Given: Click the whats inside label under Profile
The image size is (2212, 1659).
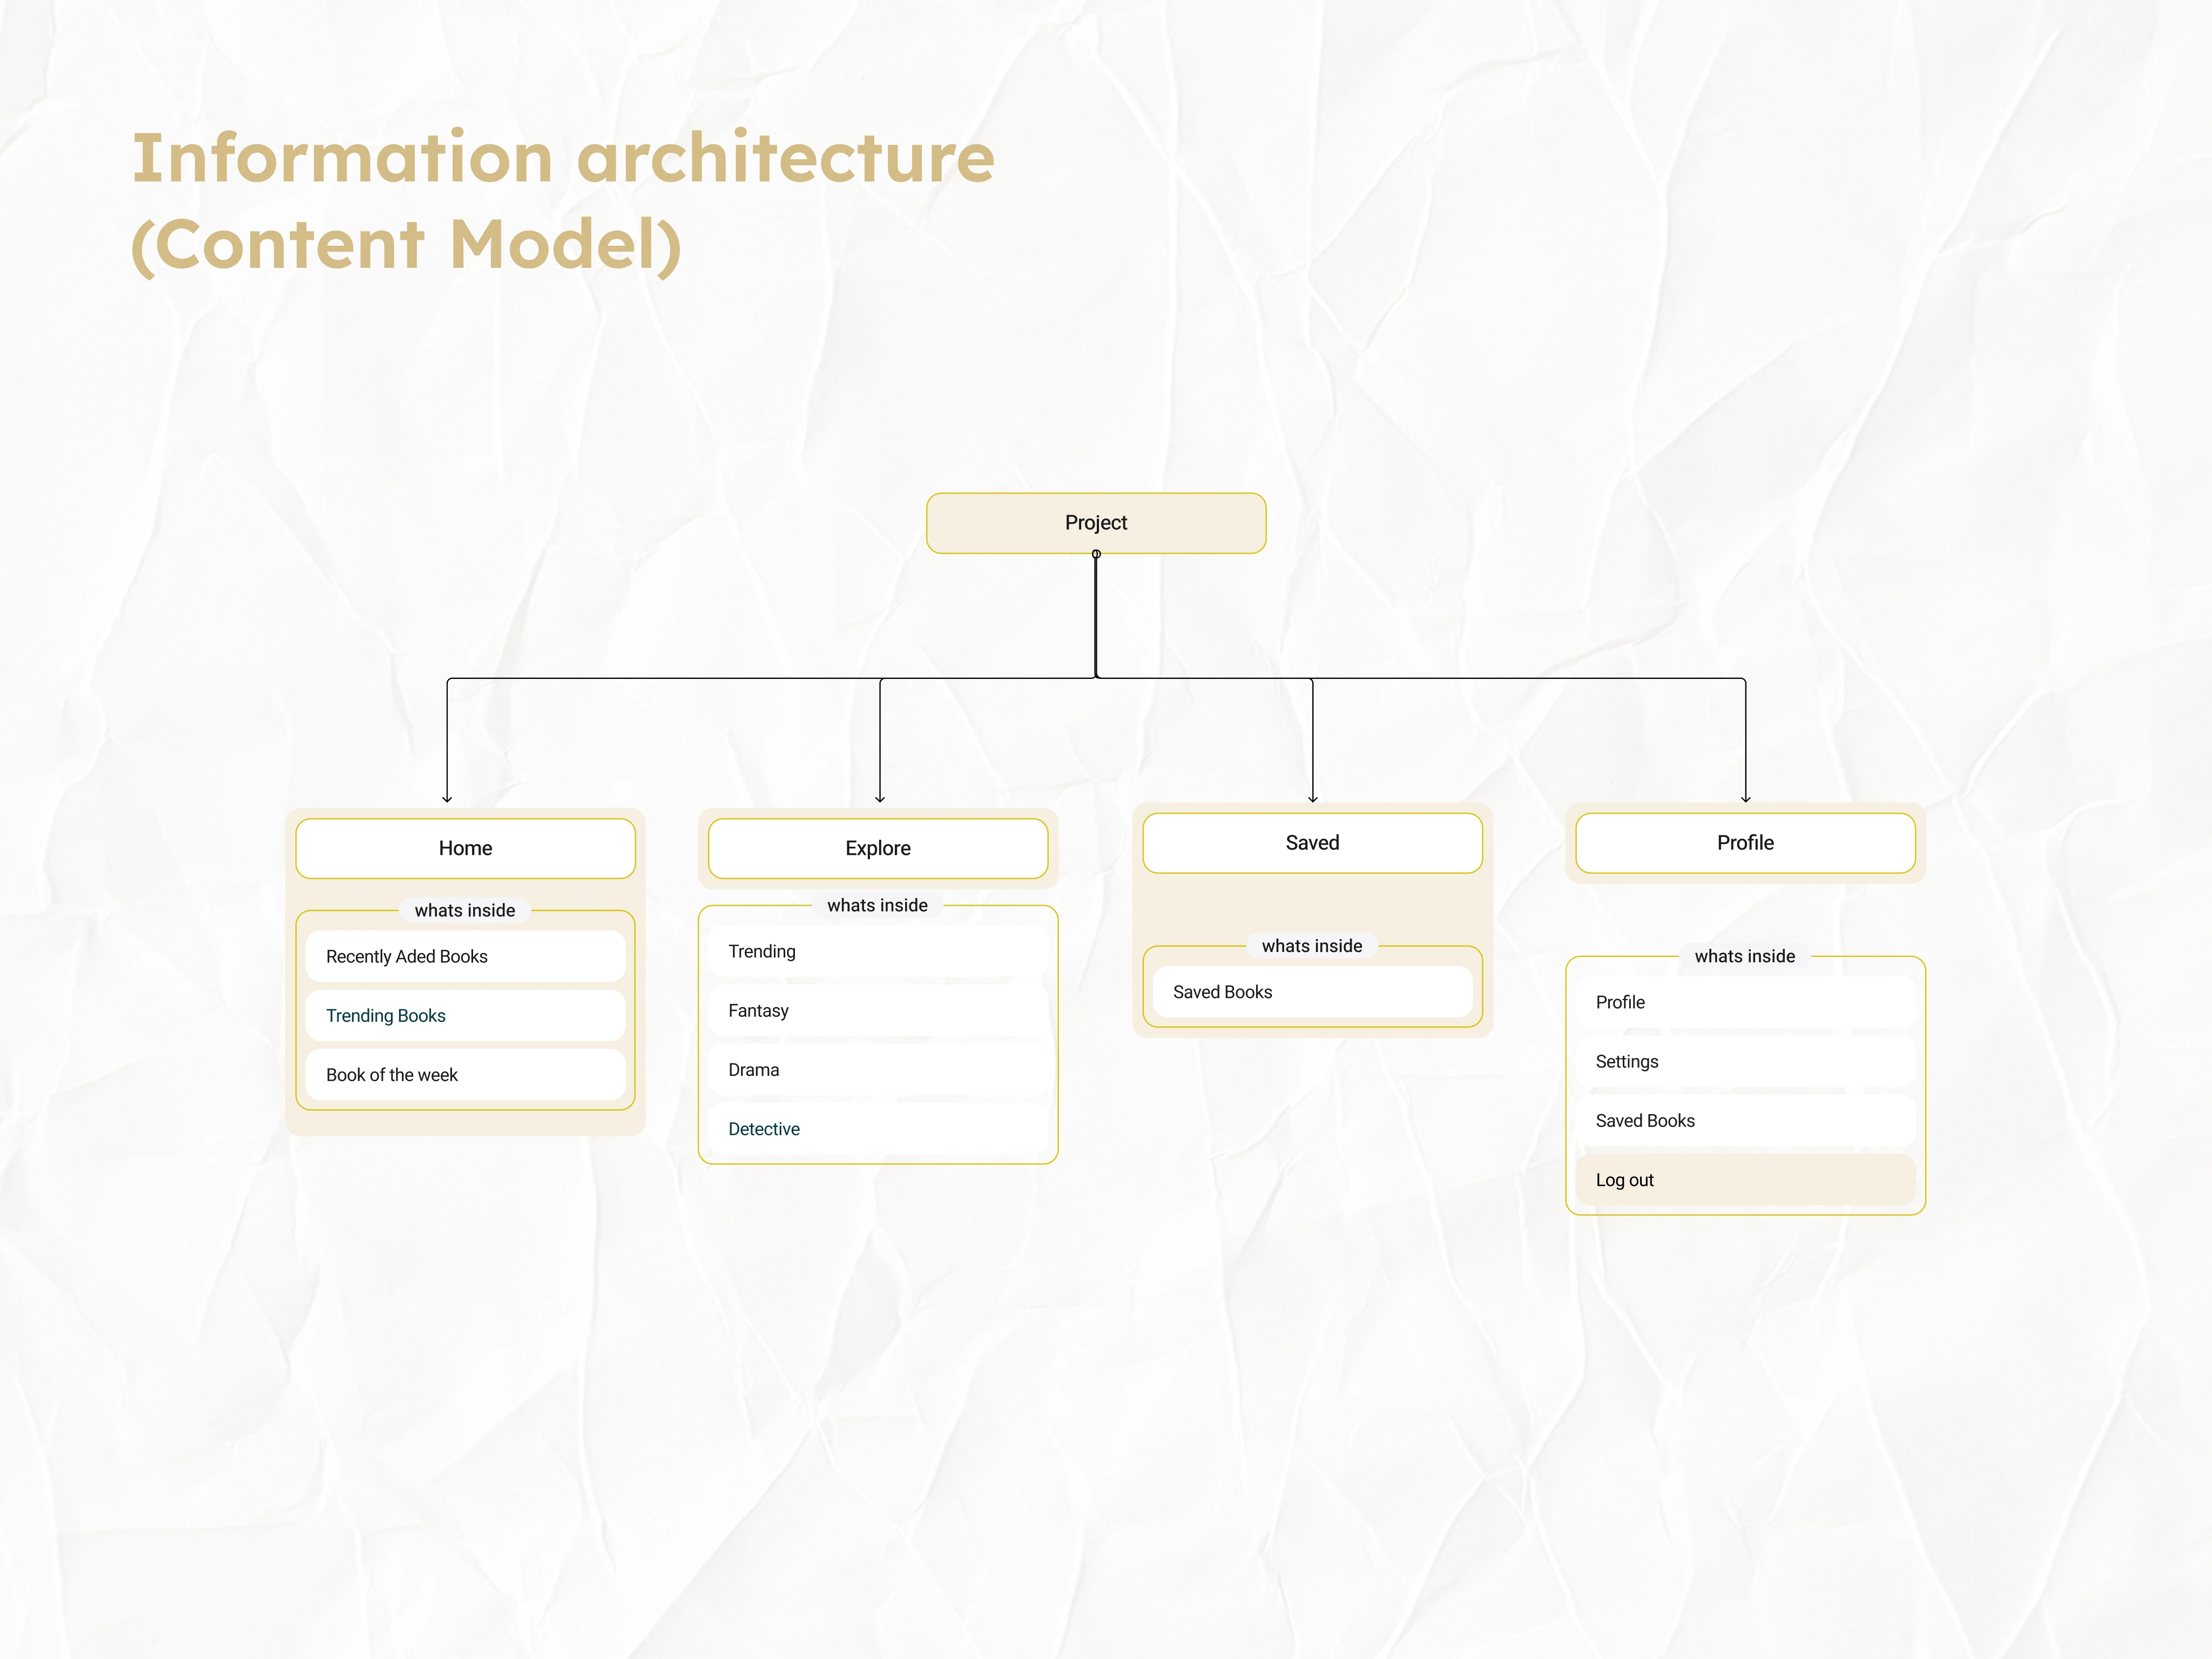Looking at the screenshot, I should [1745, 956].
